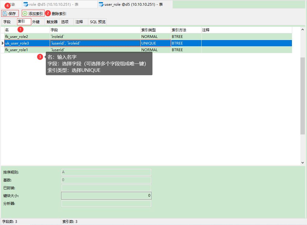Switch to the 选项 options tab

point(65,22)
